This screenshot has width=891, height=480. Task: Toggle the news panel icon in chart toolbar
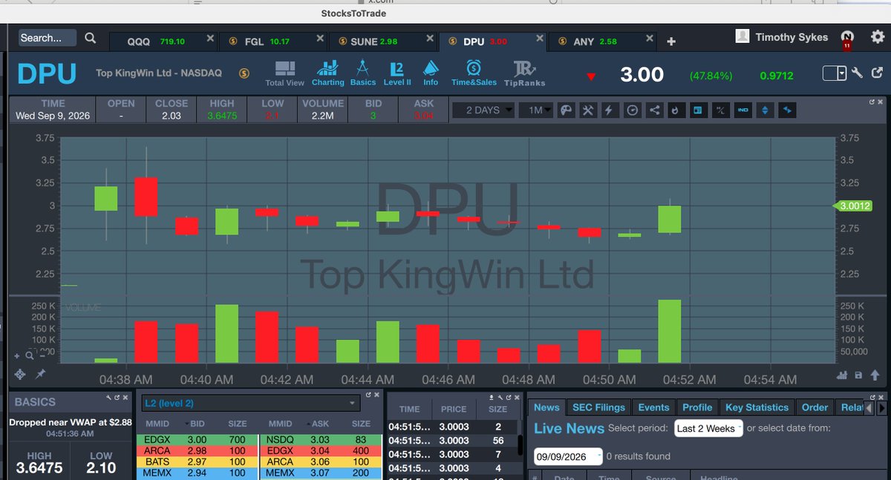697,110
